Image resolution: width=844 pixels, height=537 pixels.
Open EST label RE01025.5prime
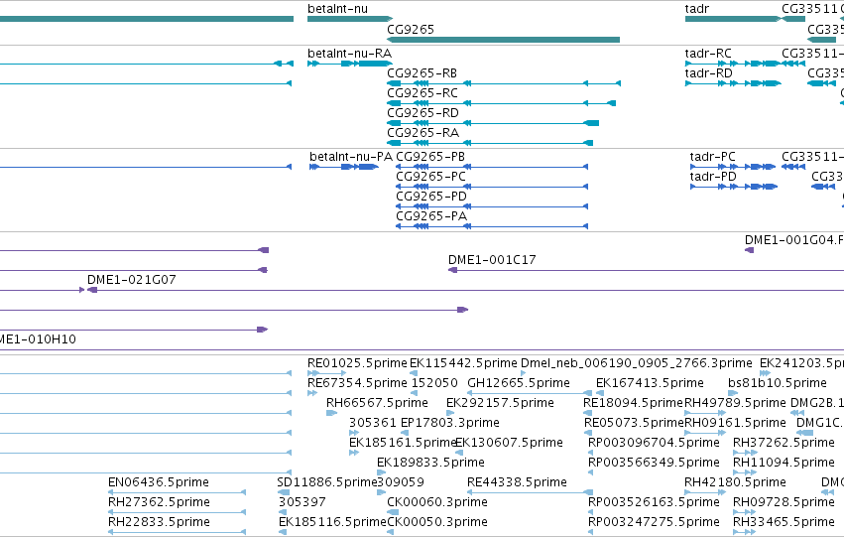point(357,363)
